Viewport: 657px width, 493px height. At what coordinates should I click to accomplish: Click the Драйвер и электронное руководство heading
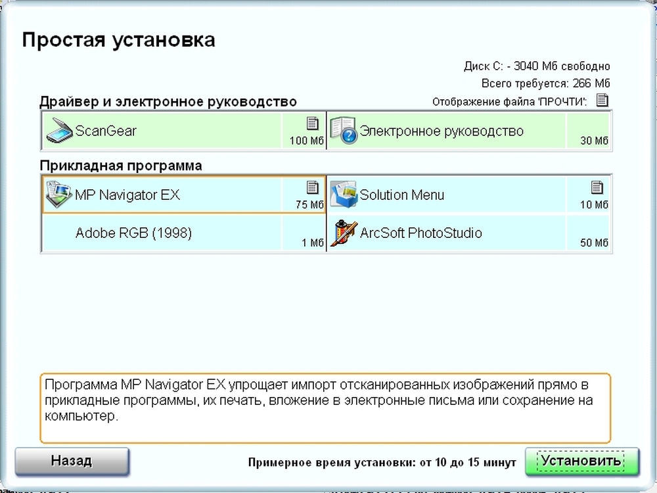168,102
